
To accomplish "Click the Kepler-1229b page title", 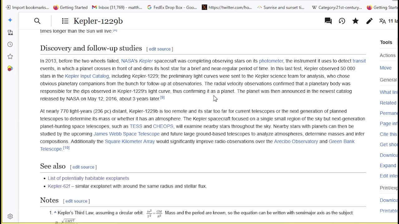I will pos(98,21).
